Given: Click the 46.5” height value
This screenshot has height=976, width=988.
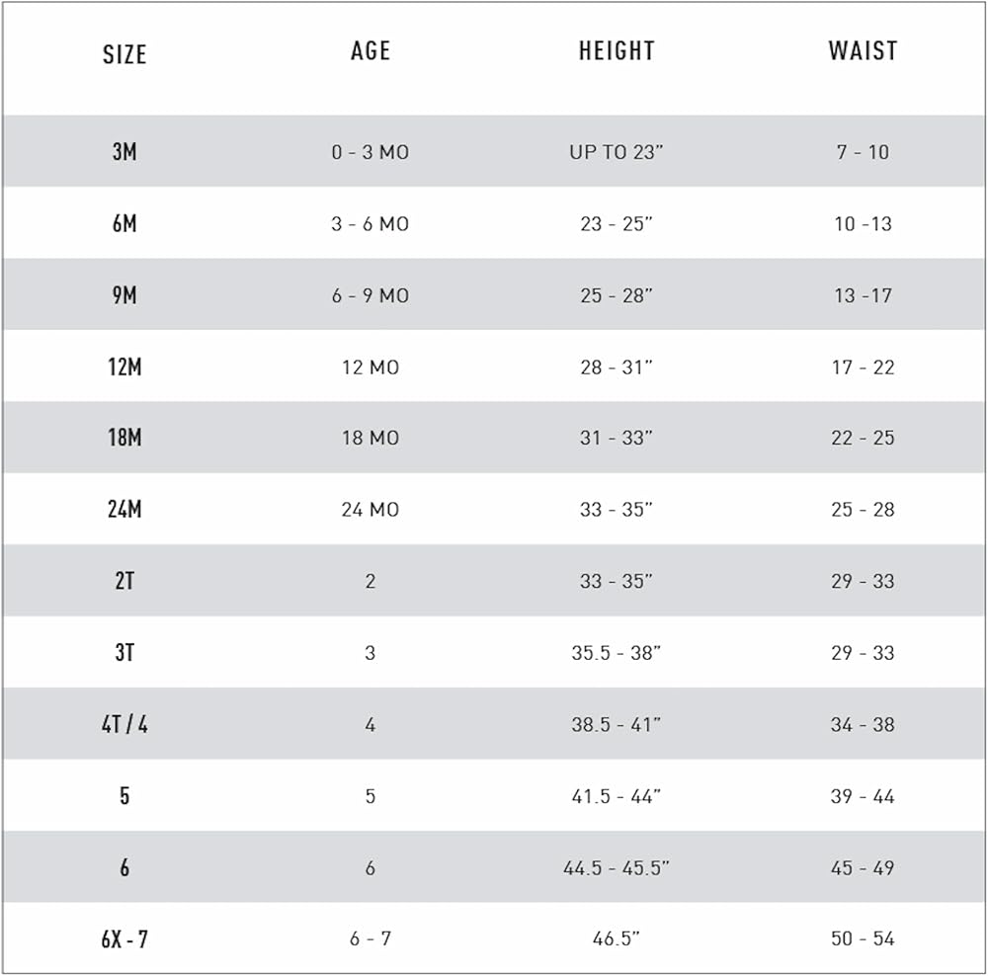Looking at the screenshot, I should point(617,938).
